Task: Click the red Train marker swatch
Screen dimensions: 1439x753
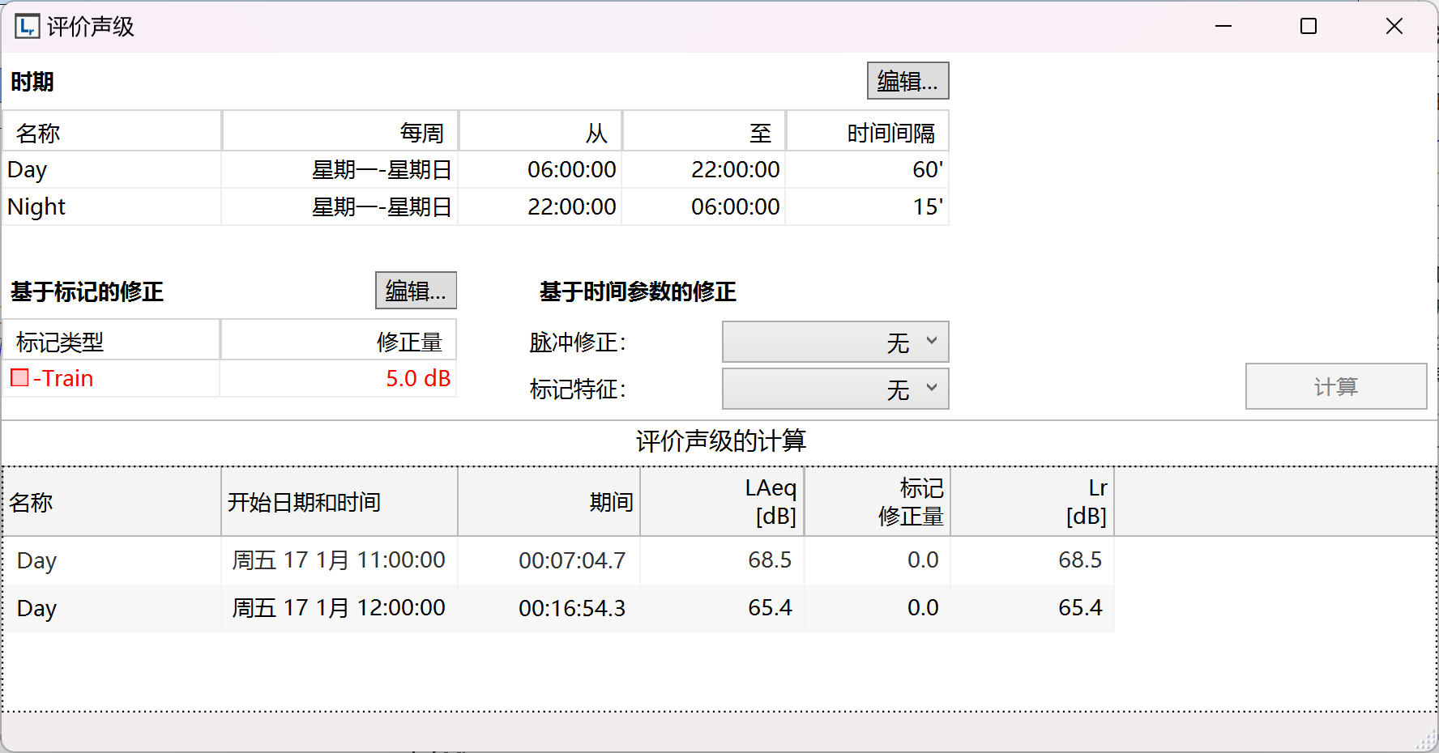Action: tap(19, 378)
